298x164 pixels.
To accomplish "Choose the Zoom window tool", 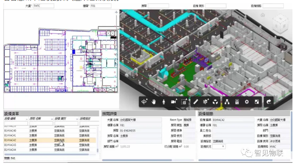I will (x=184, y=102).
